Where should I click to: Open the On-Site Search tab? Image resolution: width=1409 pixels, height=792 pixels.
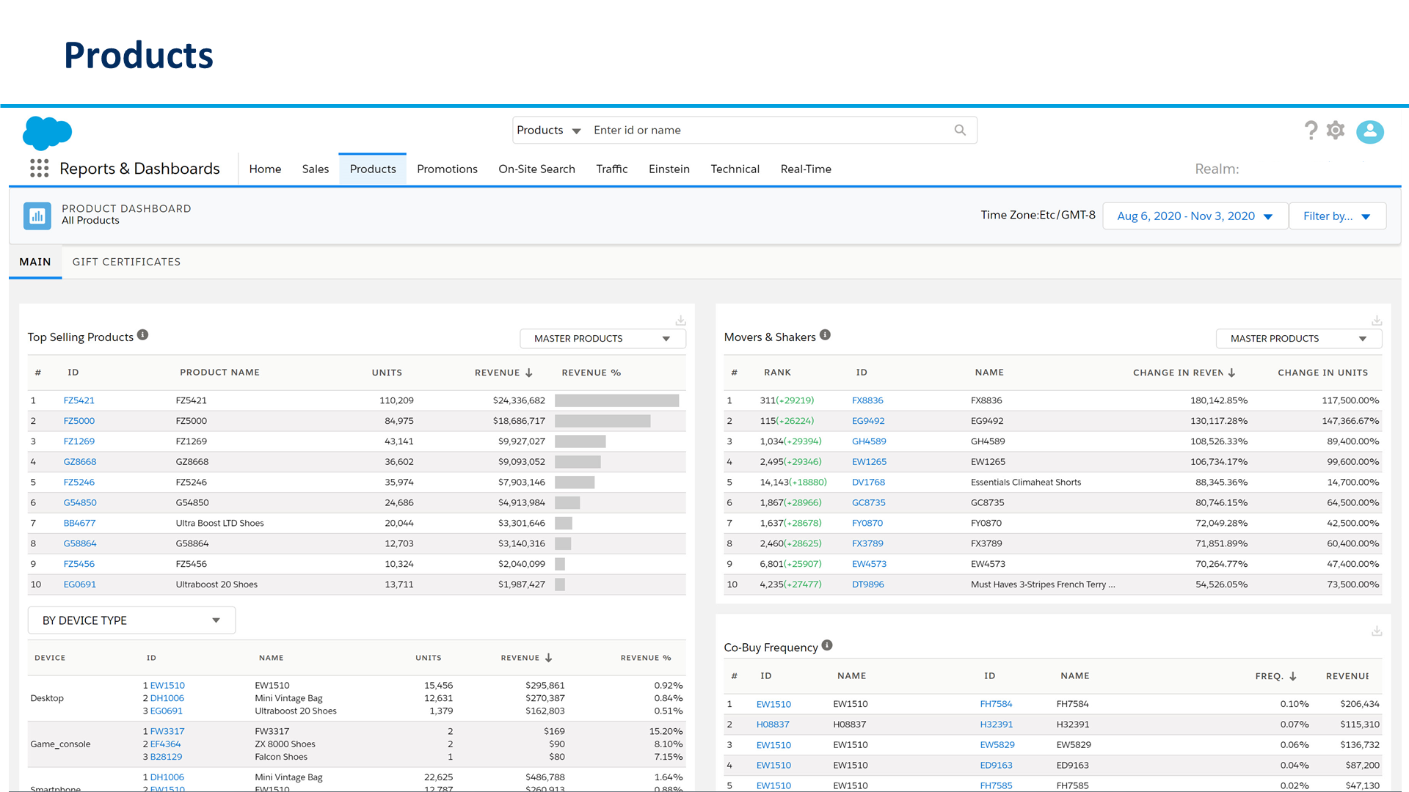pyautogui.click(x=536, y=169)
